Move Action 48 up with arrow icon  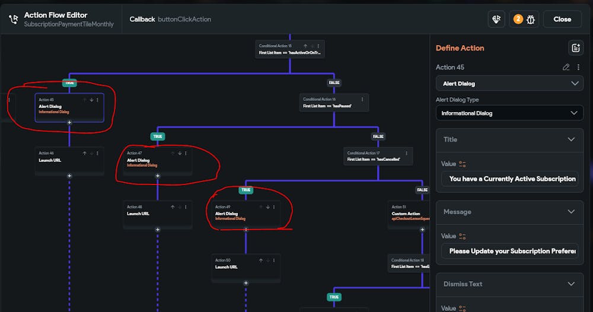click(173, 207)
